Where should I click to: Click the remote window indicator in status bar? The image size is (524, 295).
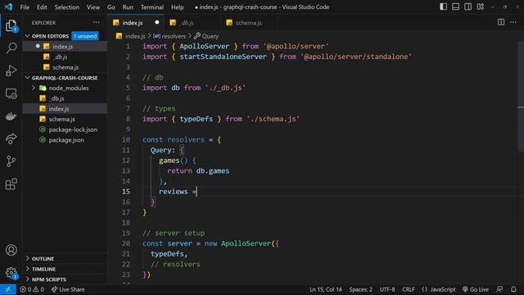[x=8, y=289]
